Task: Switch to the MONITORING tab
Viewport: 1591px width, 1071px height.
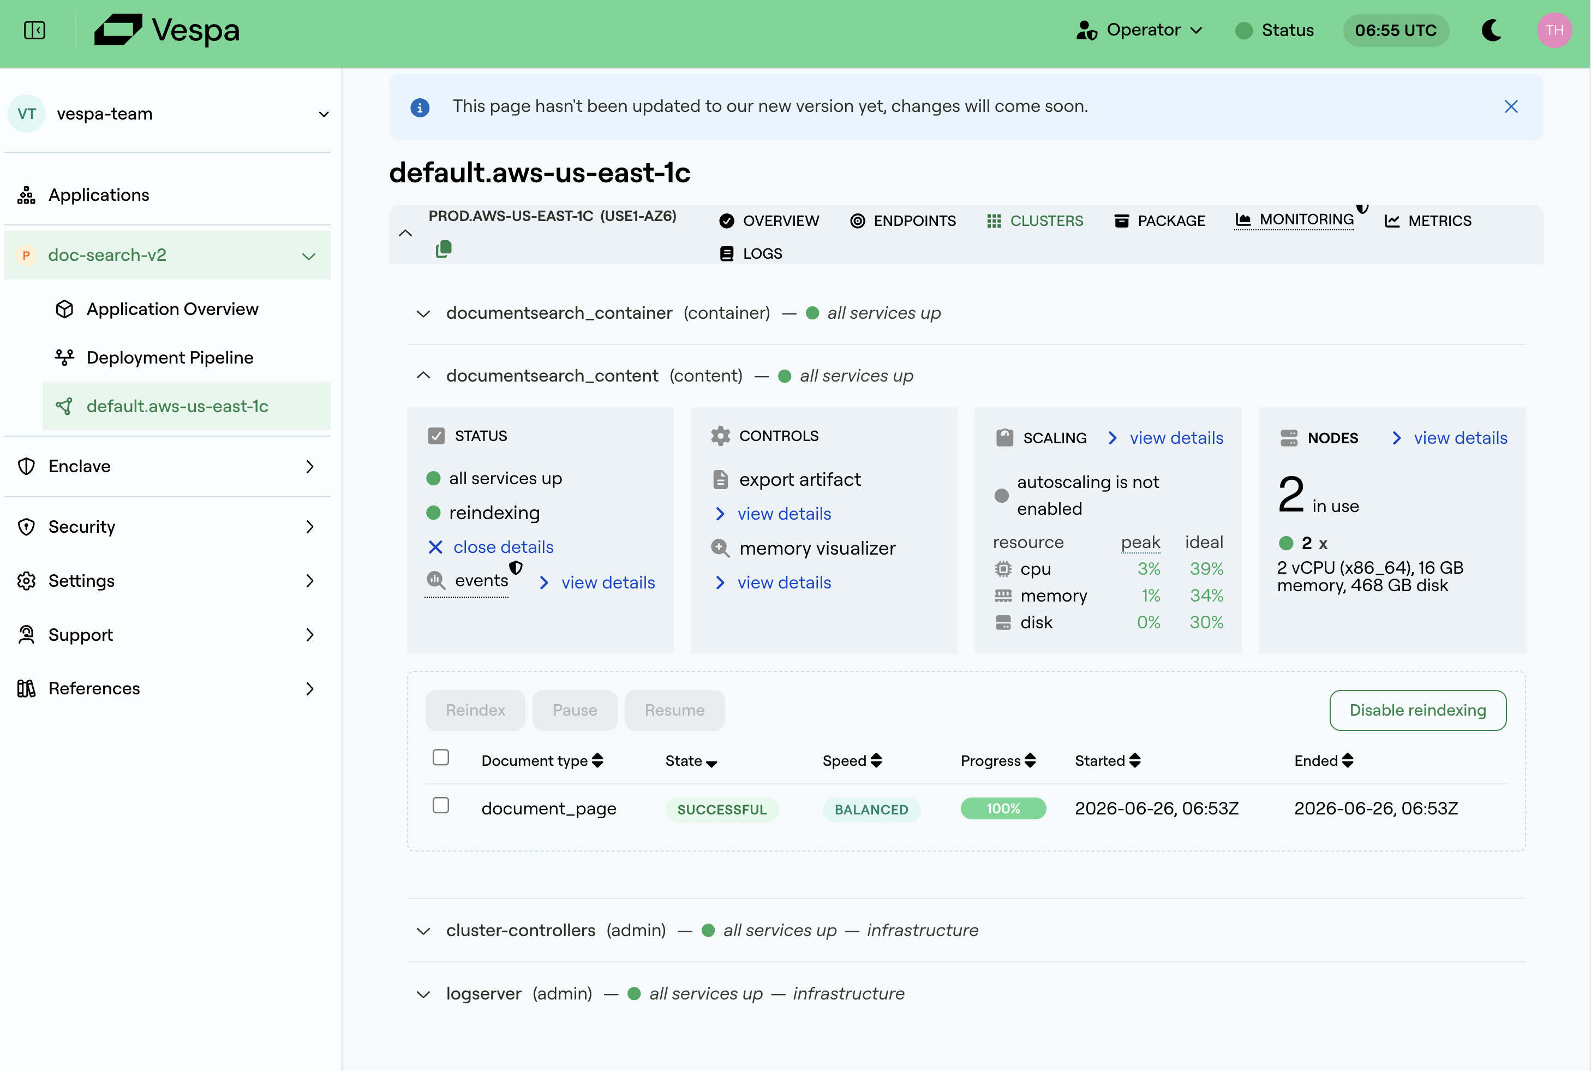Action: click(x=1295, y=219)
